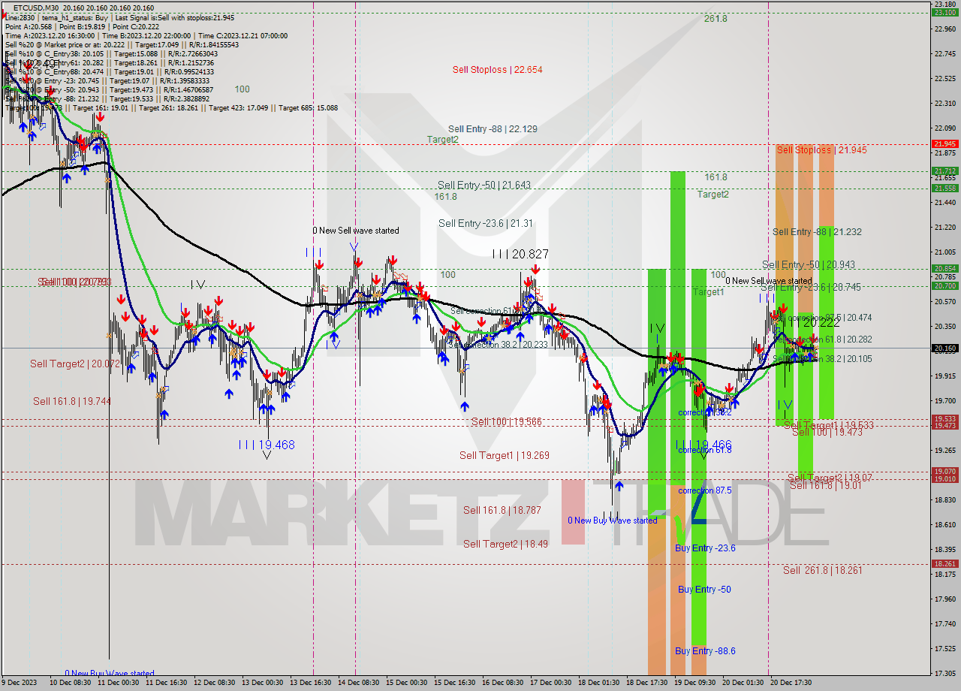Image resolution: width=961 pixels, height=691 pixels.
Task: Select the 21.945 red price tag on the axis
Action: click(944, 143)
